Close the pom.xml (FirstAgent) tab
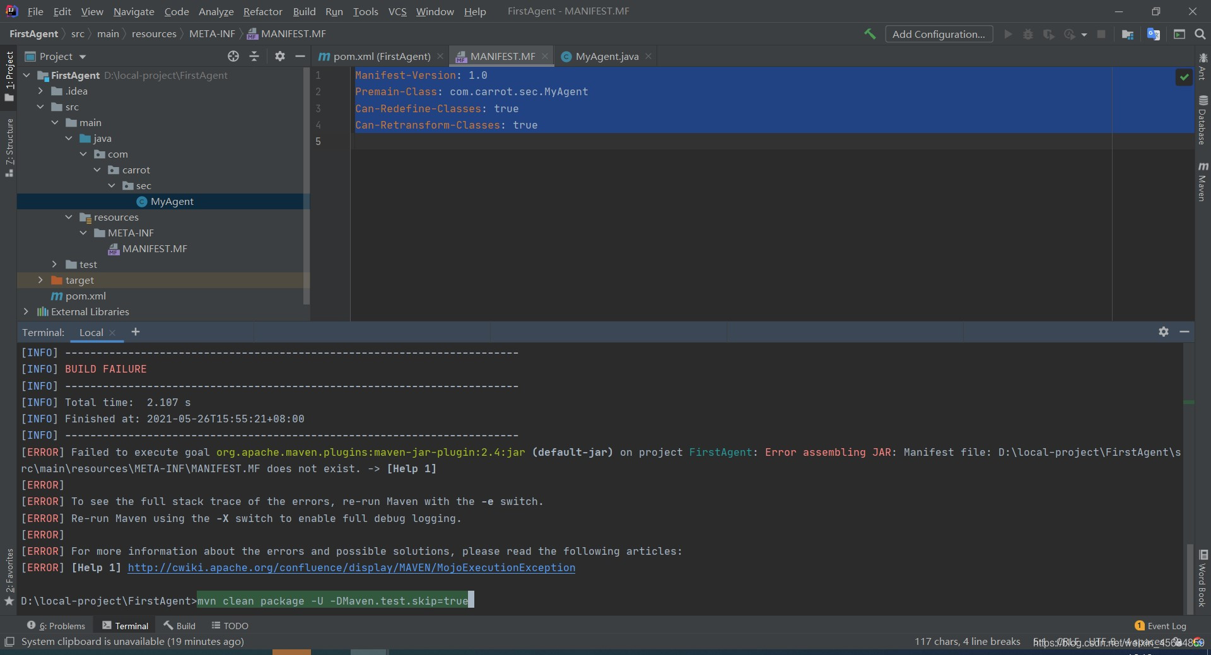 tap(440, 56)
